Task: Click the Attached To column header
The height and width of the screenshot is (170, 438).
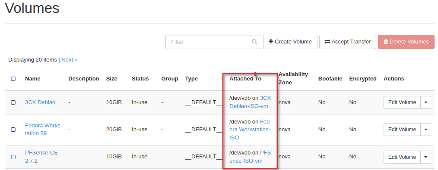Action: [245, 79]
